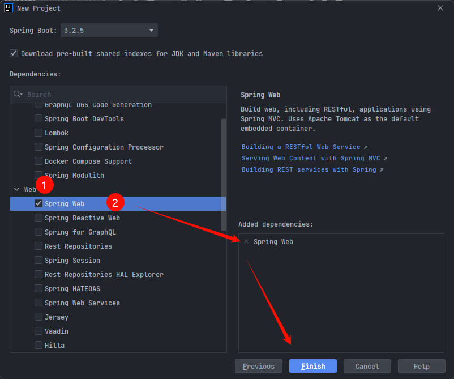Open Building REST services with Spring link
The height and width of the screenshot is (379, 454).
tap(309, 169)
